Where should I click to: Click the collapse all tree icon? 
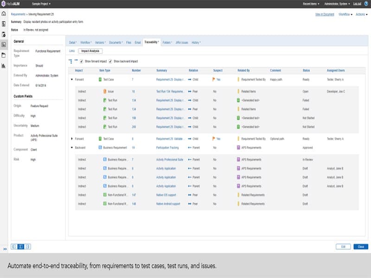[x=76, y=61]
